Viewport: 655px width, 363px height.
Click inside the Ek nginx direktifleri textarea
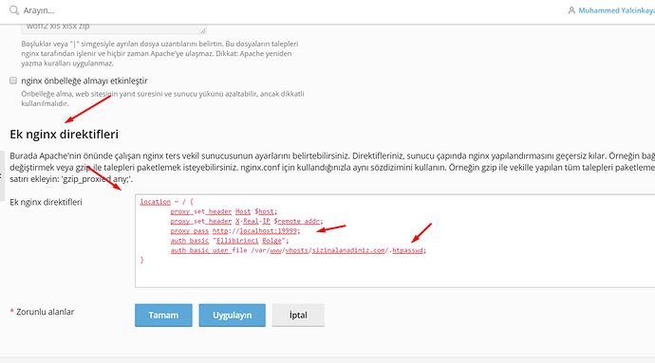click(395, 241)
